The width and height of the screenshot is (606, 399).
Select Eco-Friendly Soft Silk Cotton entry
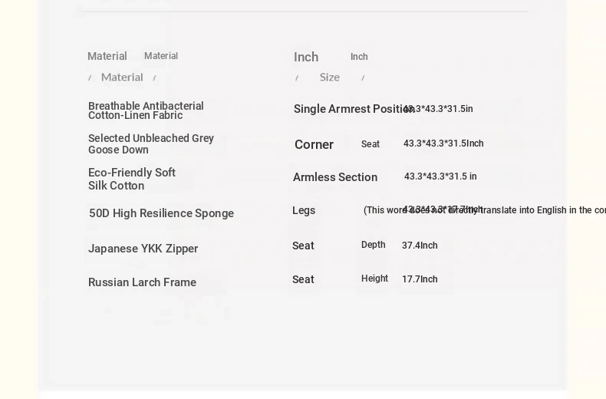132,179
